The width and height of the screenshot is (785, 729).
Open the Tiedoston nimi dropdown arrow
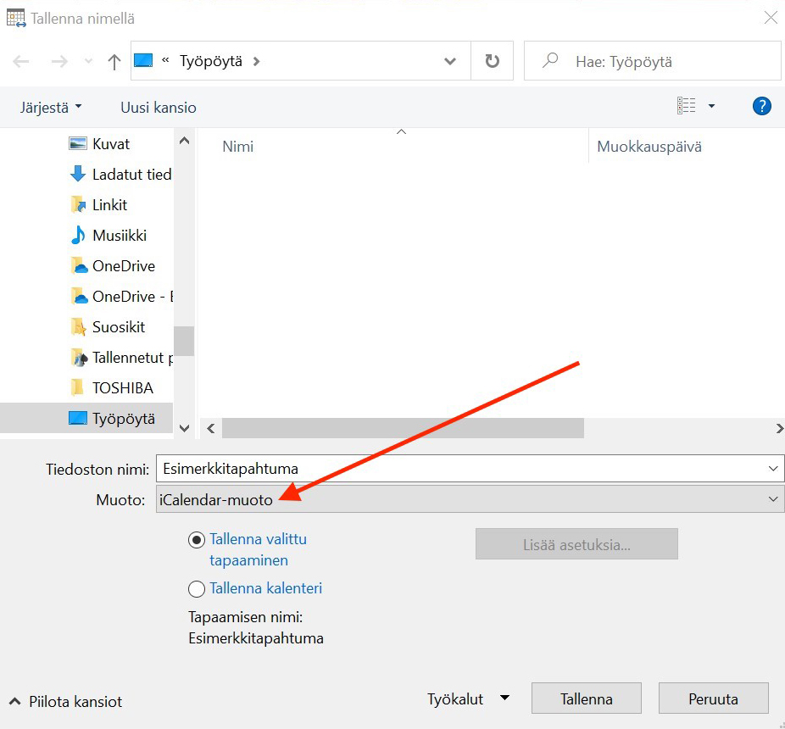pyautogui.click(x=772, y=469)
